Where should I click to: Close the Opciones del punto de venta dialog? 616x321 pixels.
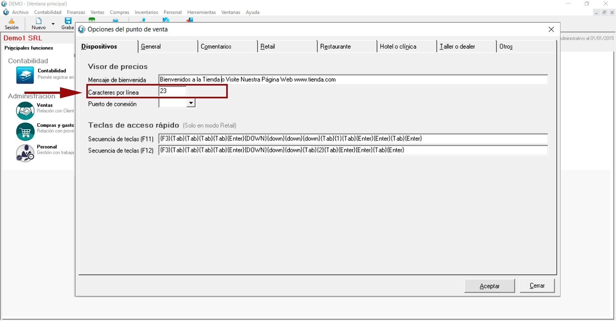click(551, 29)
